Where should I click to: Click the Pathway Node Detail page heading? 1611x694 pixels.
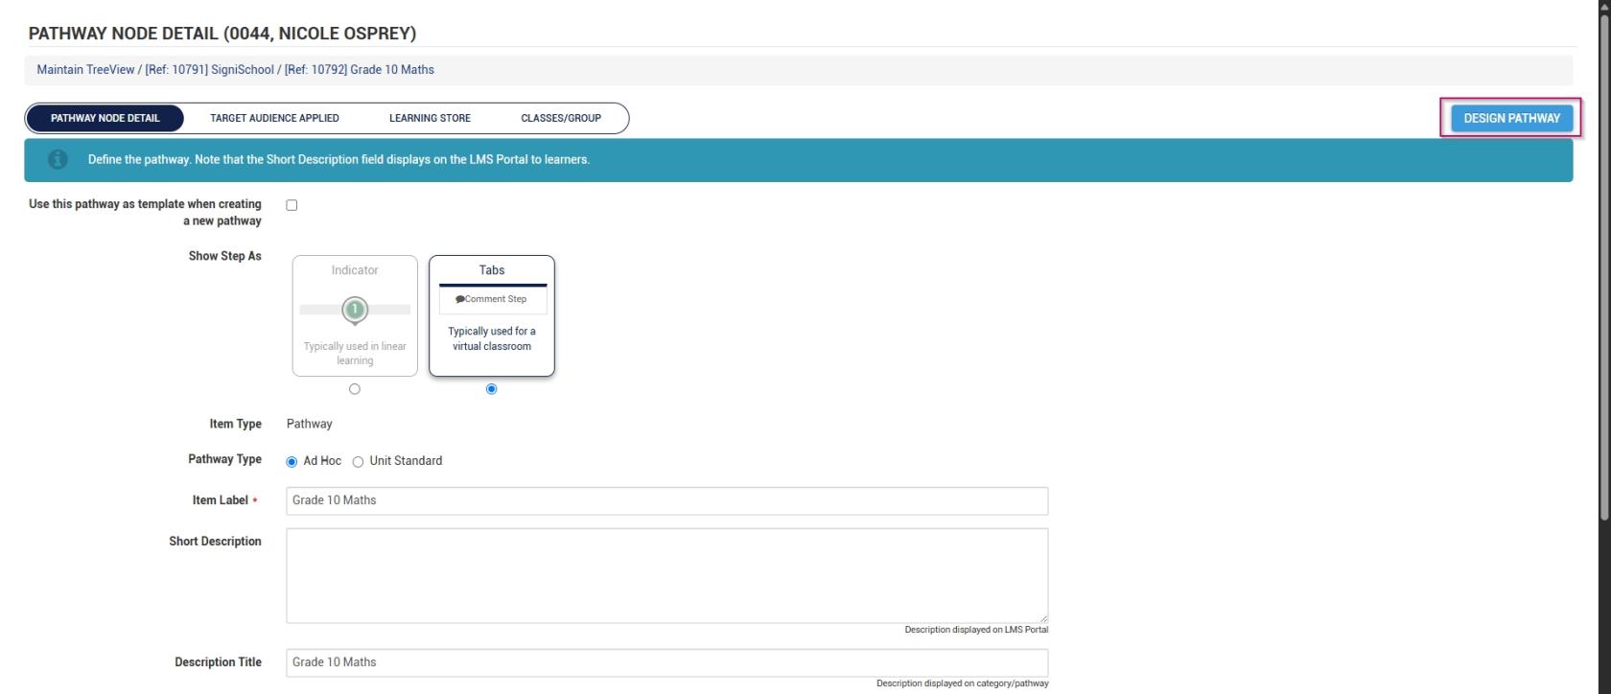pos(222,34)
